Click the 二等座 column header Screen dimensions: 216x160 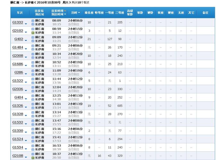(120, 13)
